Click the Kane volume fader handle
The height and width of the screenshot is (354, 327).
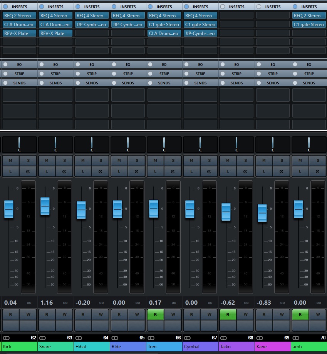pos(262,213)
